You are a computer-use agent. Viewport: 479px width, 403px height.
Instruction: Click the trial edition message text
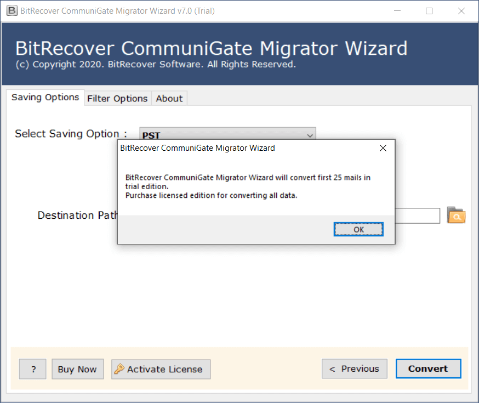click(x=248, y=186)
